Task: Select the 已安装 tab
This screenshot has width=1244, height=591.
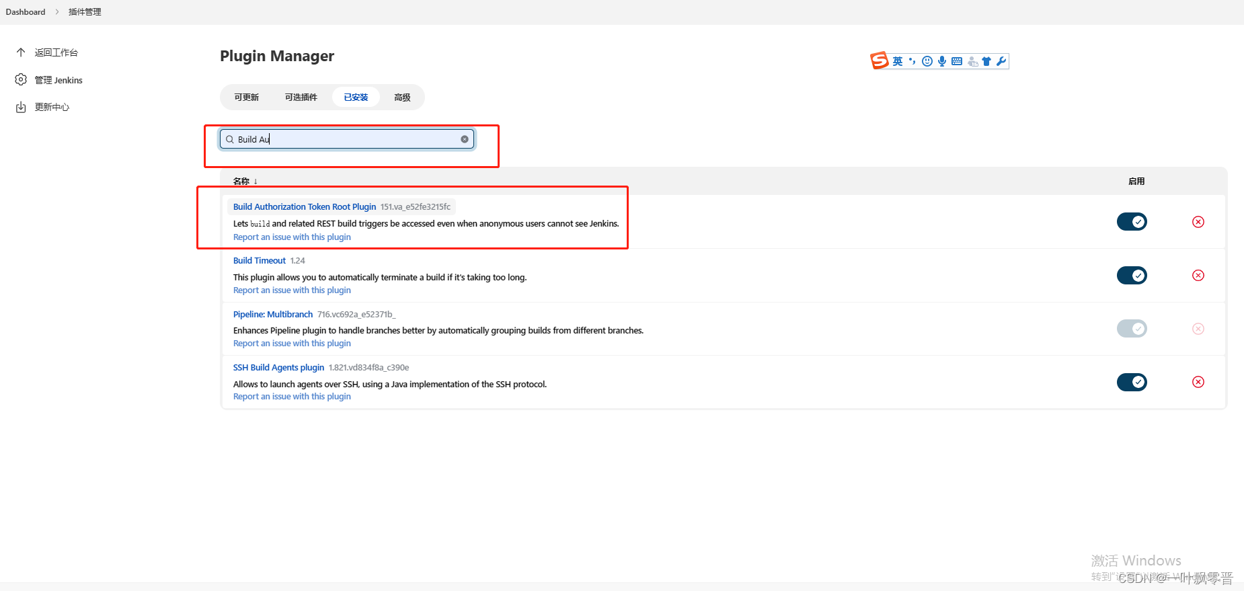Action: coord(356,97)
